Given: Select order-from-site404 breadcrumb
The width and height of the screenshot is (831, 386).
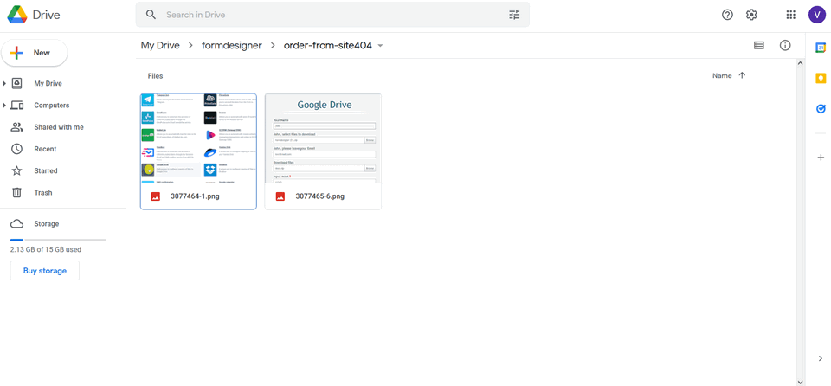Looking at the screenshot, I should (328, 46).
